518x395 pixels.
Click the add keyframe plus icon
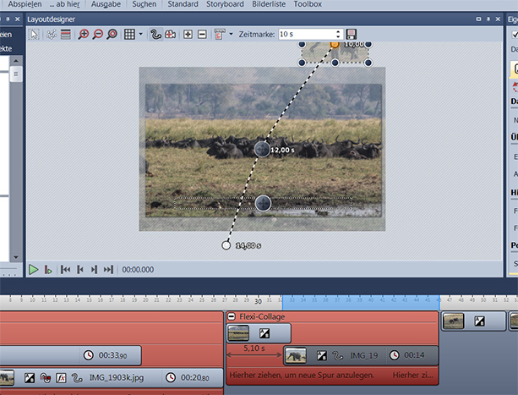click(x=188, y=35)
